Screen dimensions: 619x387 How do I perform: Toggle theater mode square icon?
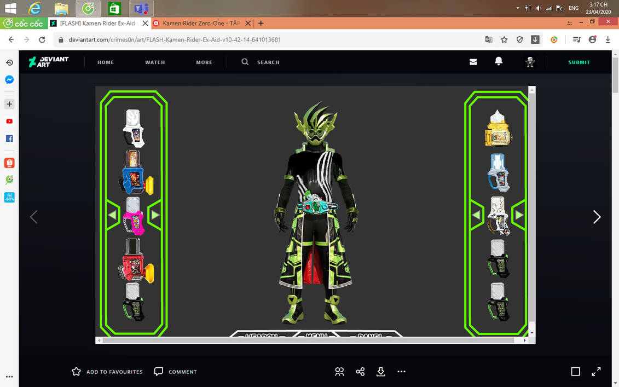(576, 372)
